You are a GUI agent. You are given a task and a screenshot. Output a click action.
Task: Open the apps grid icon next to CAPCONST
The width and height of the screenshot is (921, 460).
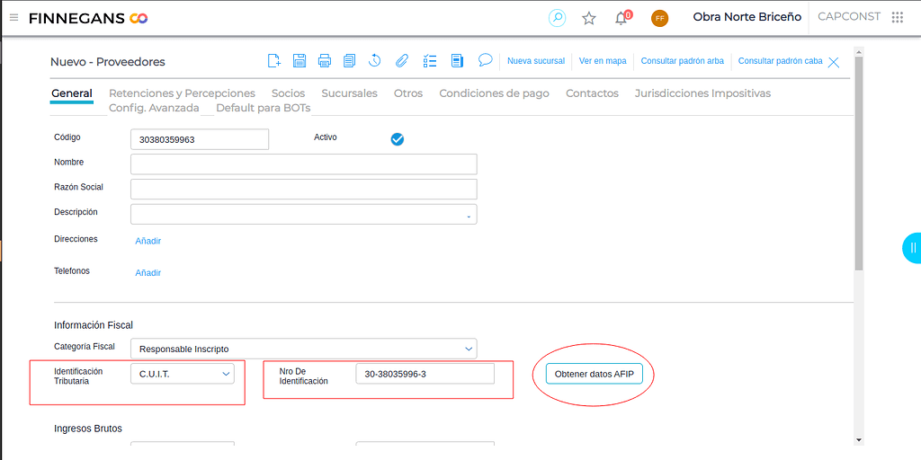coord(897,17)
